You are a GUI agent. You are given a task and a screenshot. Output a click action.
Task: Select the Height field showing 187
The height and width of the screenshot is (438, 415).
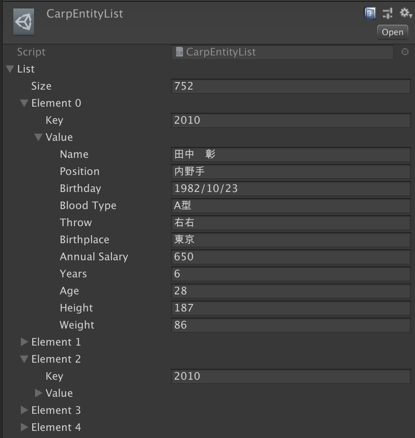[x=291, y=308]
